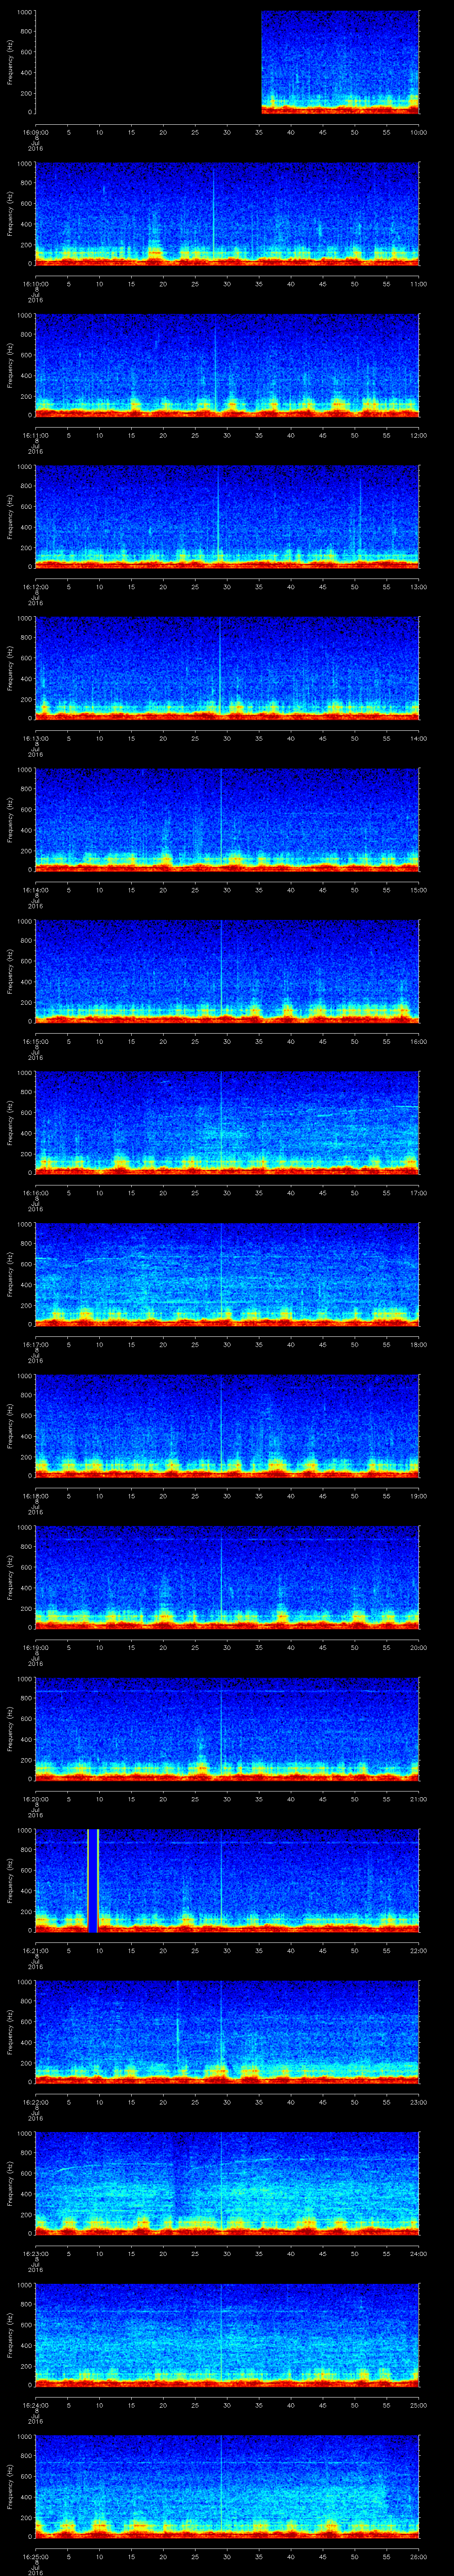Click the yellow-blue dropout band in 16:21 spectrogram
This screenshot has height=2576, width=454.
[x=93, y=1880]
